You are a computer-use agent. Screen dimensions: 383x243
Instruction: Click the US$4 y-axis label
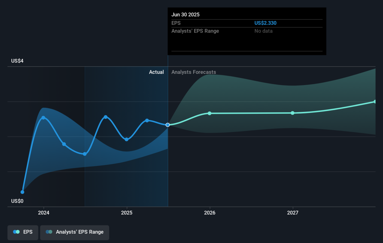click(x=17, y=61)
